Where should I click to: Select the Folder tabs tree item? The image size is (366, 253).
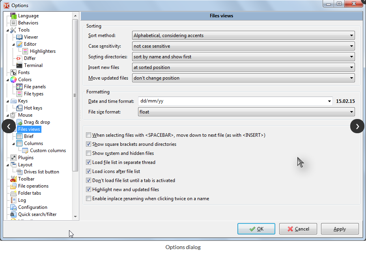[30, 193]
